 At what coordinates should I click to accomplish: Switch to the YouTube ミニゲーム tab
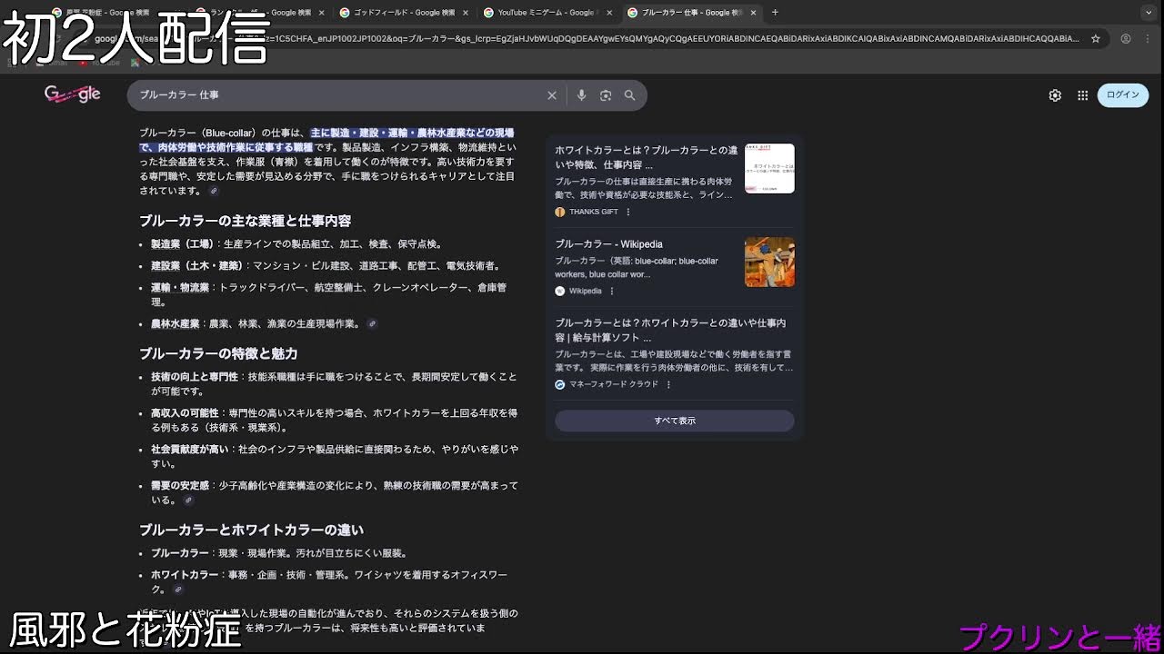pos(548,13)
